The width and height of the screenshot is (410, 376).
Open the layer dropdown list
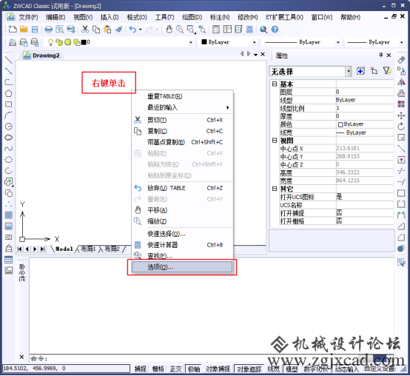click(x=191, y=42)
